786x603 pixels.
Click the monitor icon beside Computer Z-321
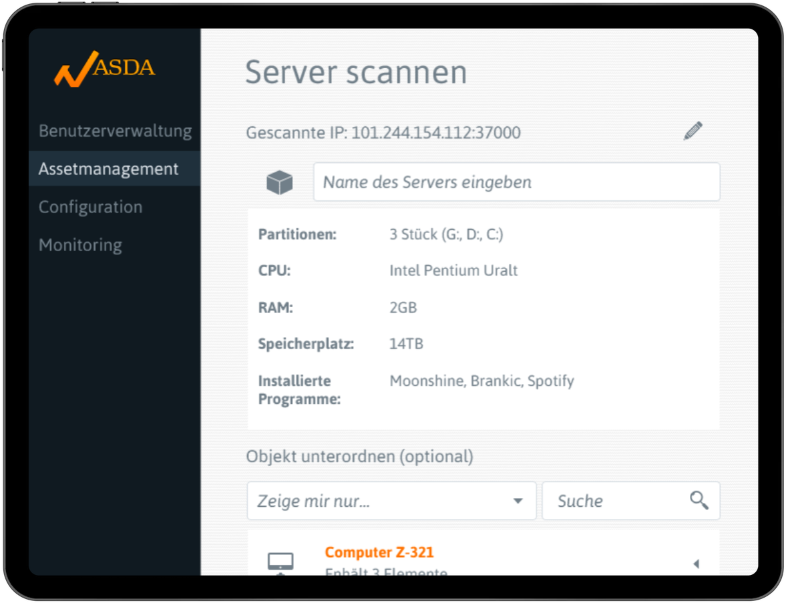point(280,562)
